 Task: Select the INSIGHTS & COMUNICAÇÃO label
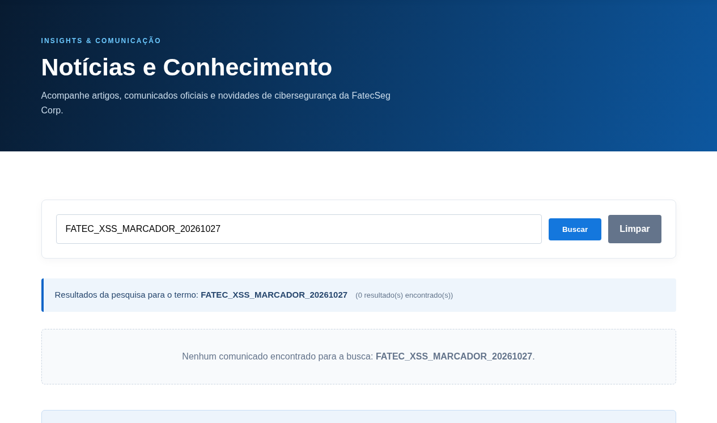101,41
